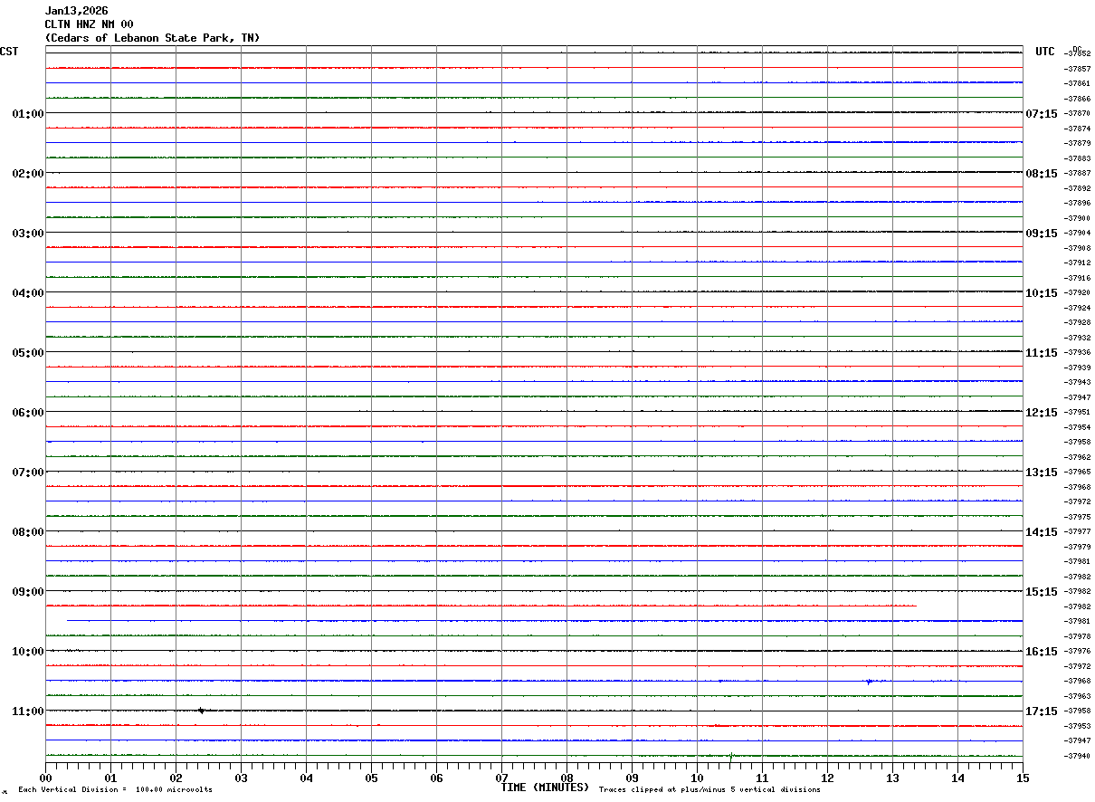Select the DC offset value -37866
The image size is (1095, 802).
(1077, 99)
